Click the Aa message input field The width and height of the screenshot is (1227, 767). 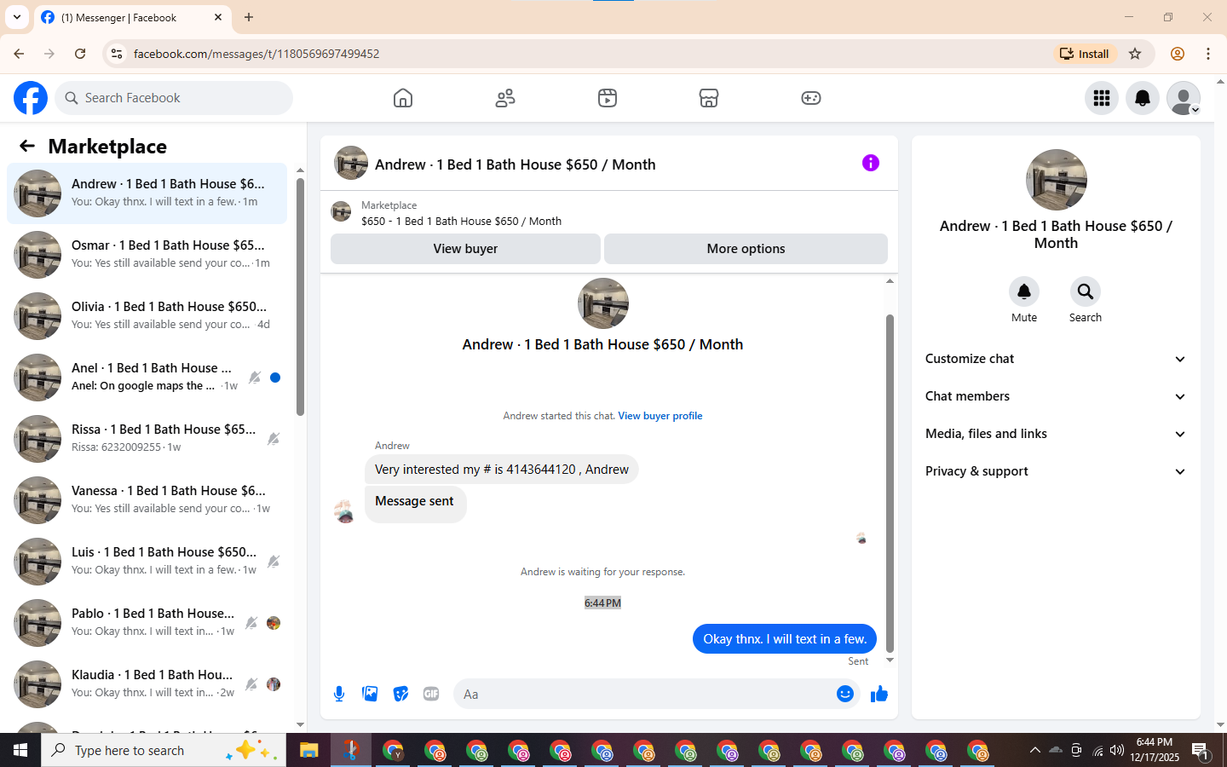644,694
